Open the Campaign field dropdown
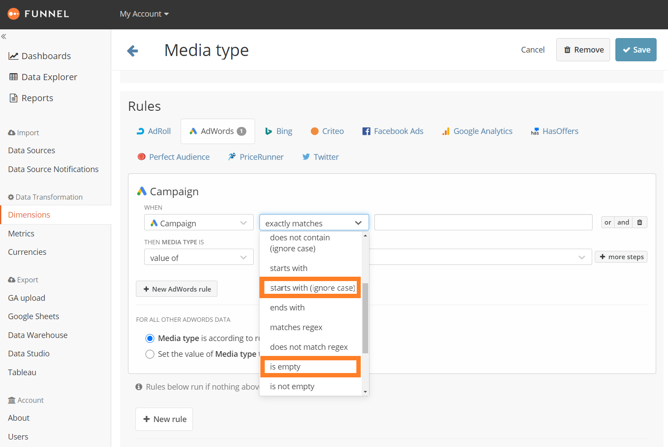Screen dimensions: 668x447 coord(199,222)
